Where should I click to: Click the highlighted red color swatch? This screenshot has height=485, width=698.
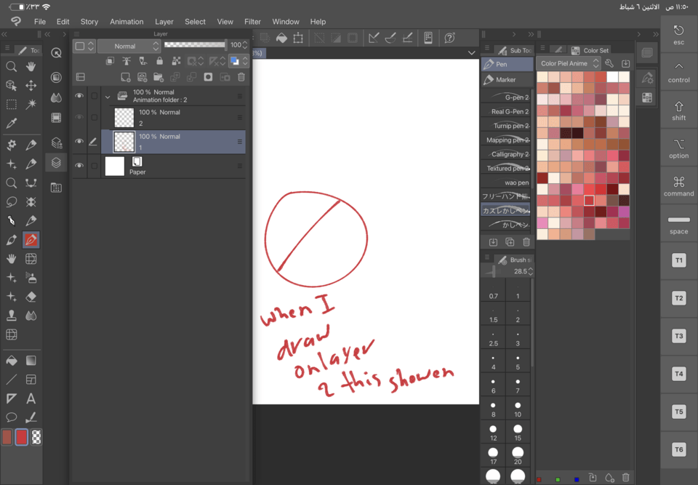pyautogui.click(x=589, y=201)
